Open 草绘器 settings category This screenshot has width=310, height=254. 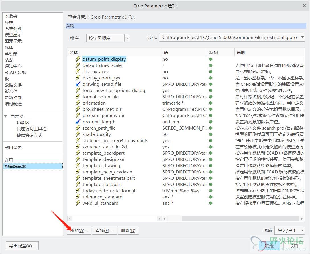click(x=11, y=54)
